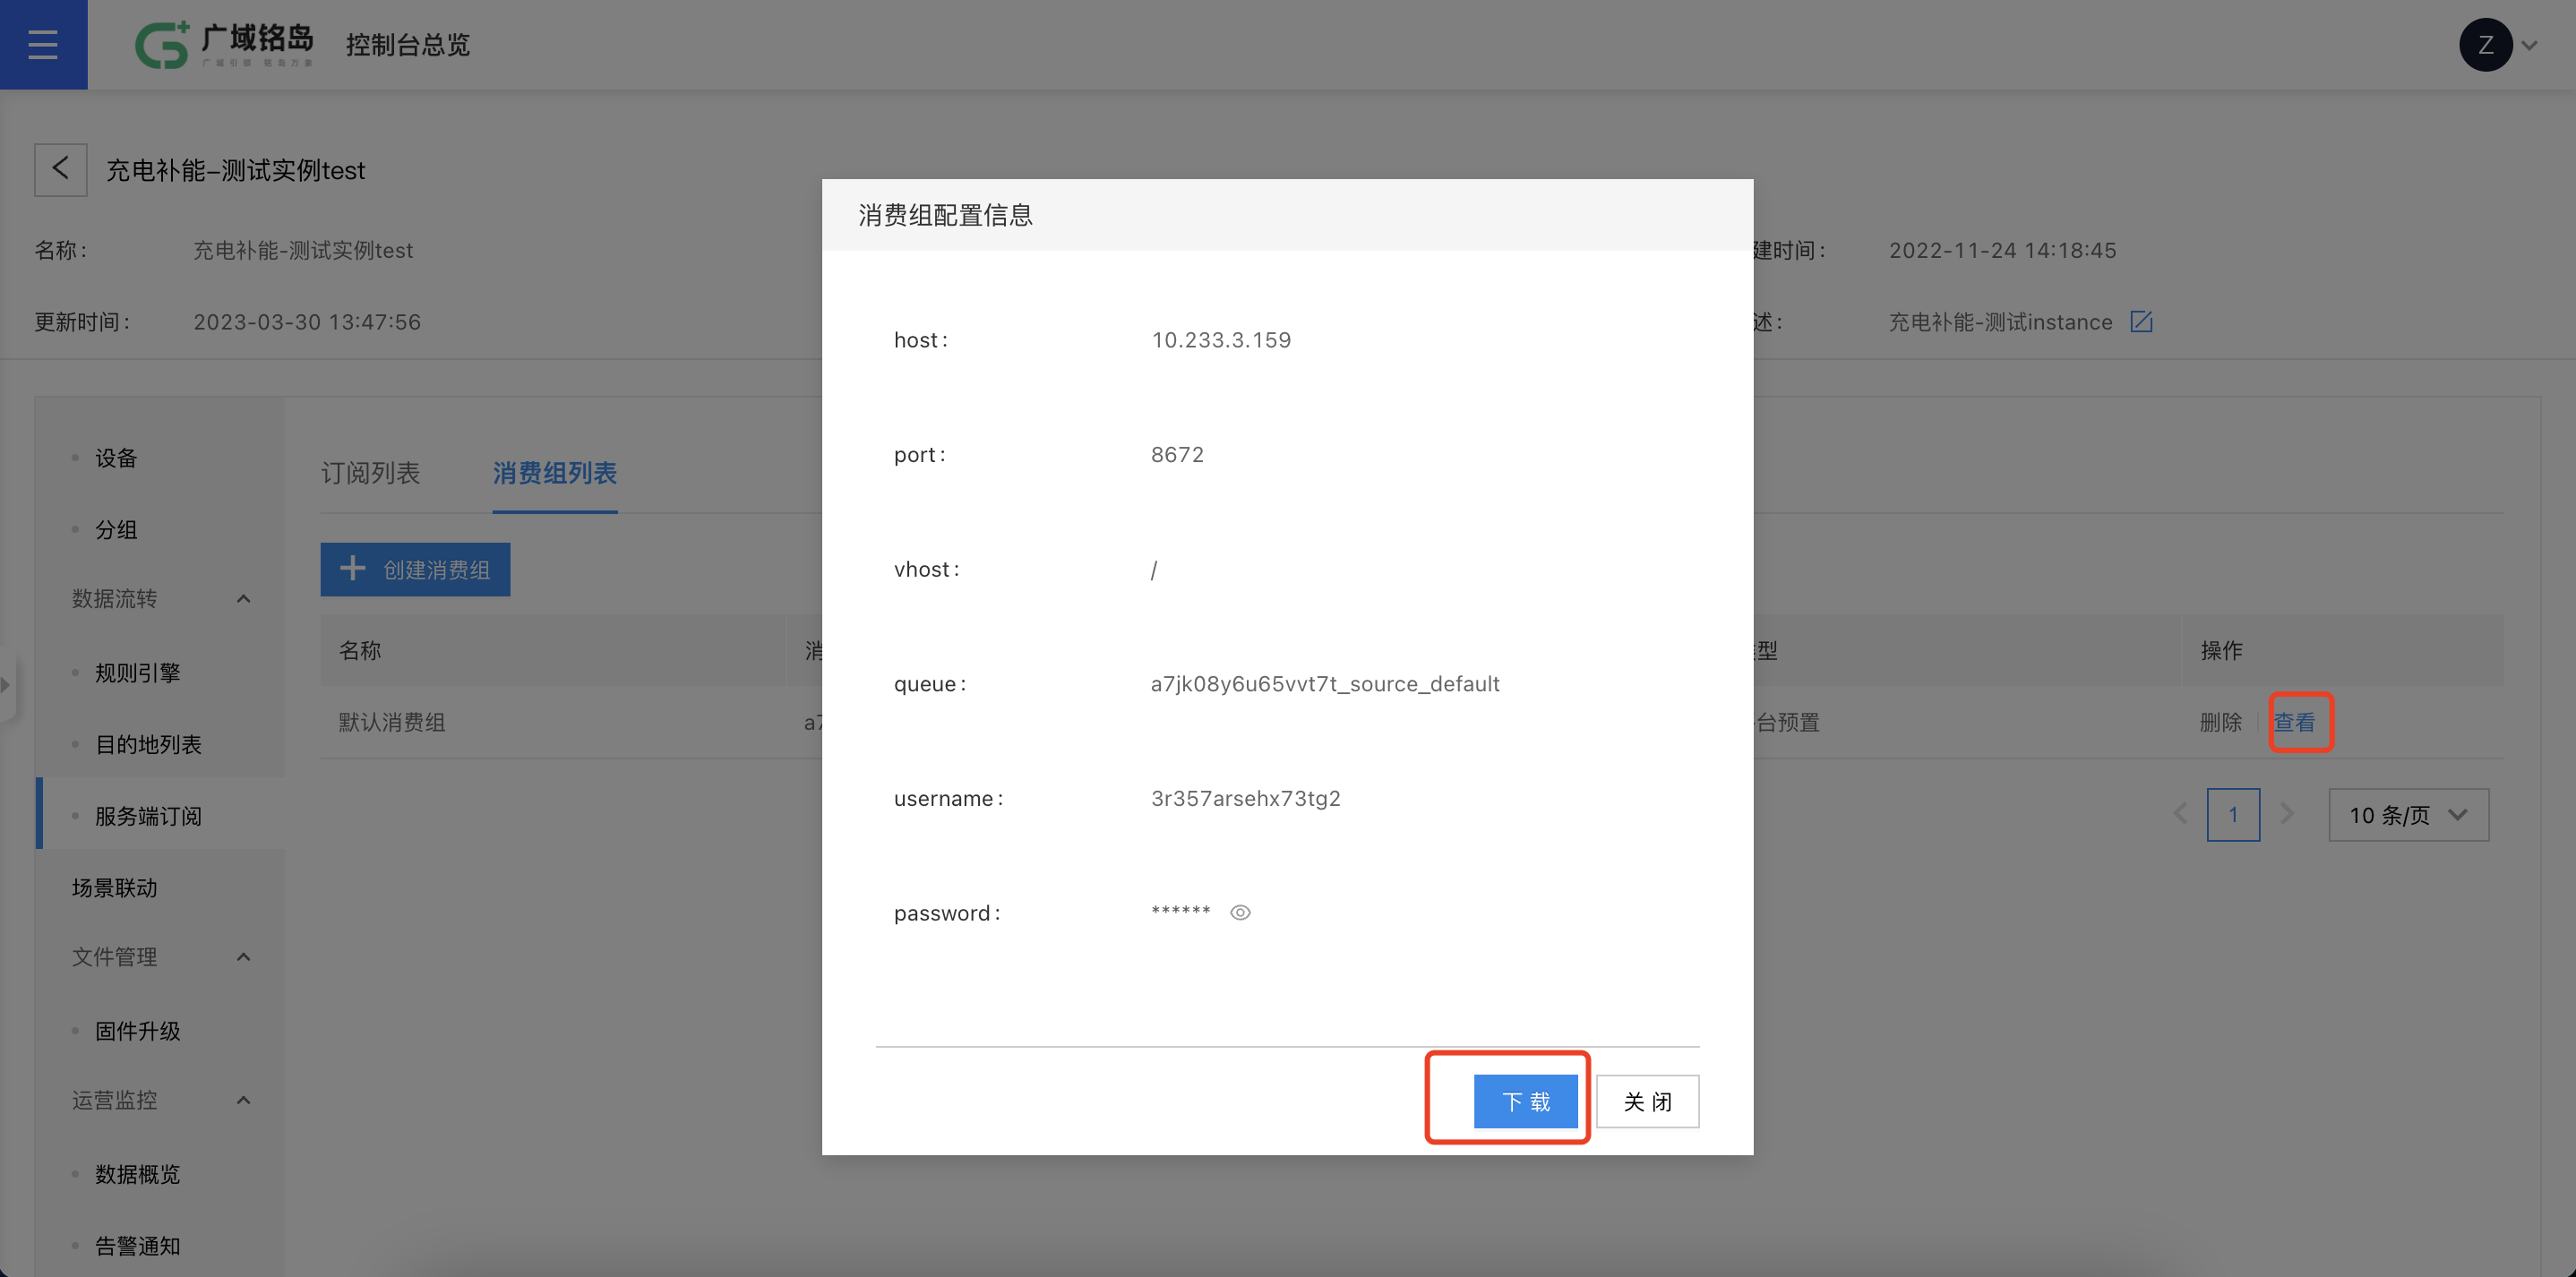Switch to the 订阅列表 tab
This screenshot has height=1277, width=2576.
370,473
